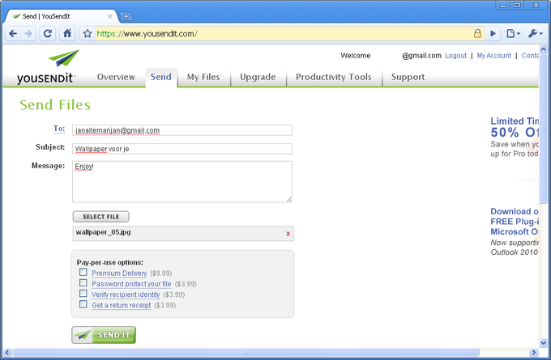This screenshot has height=360, width=551.
Task: Click the Logout link
Action: 455,56
